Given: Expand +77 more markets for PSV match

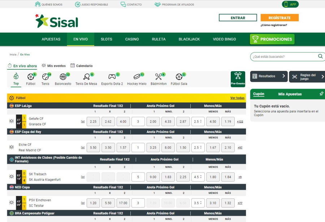Looking at the screenshot, I should (240, 203).
